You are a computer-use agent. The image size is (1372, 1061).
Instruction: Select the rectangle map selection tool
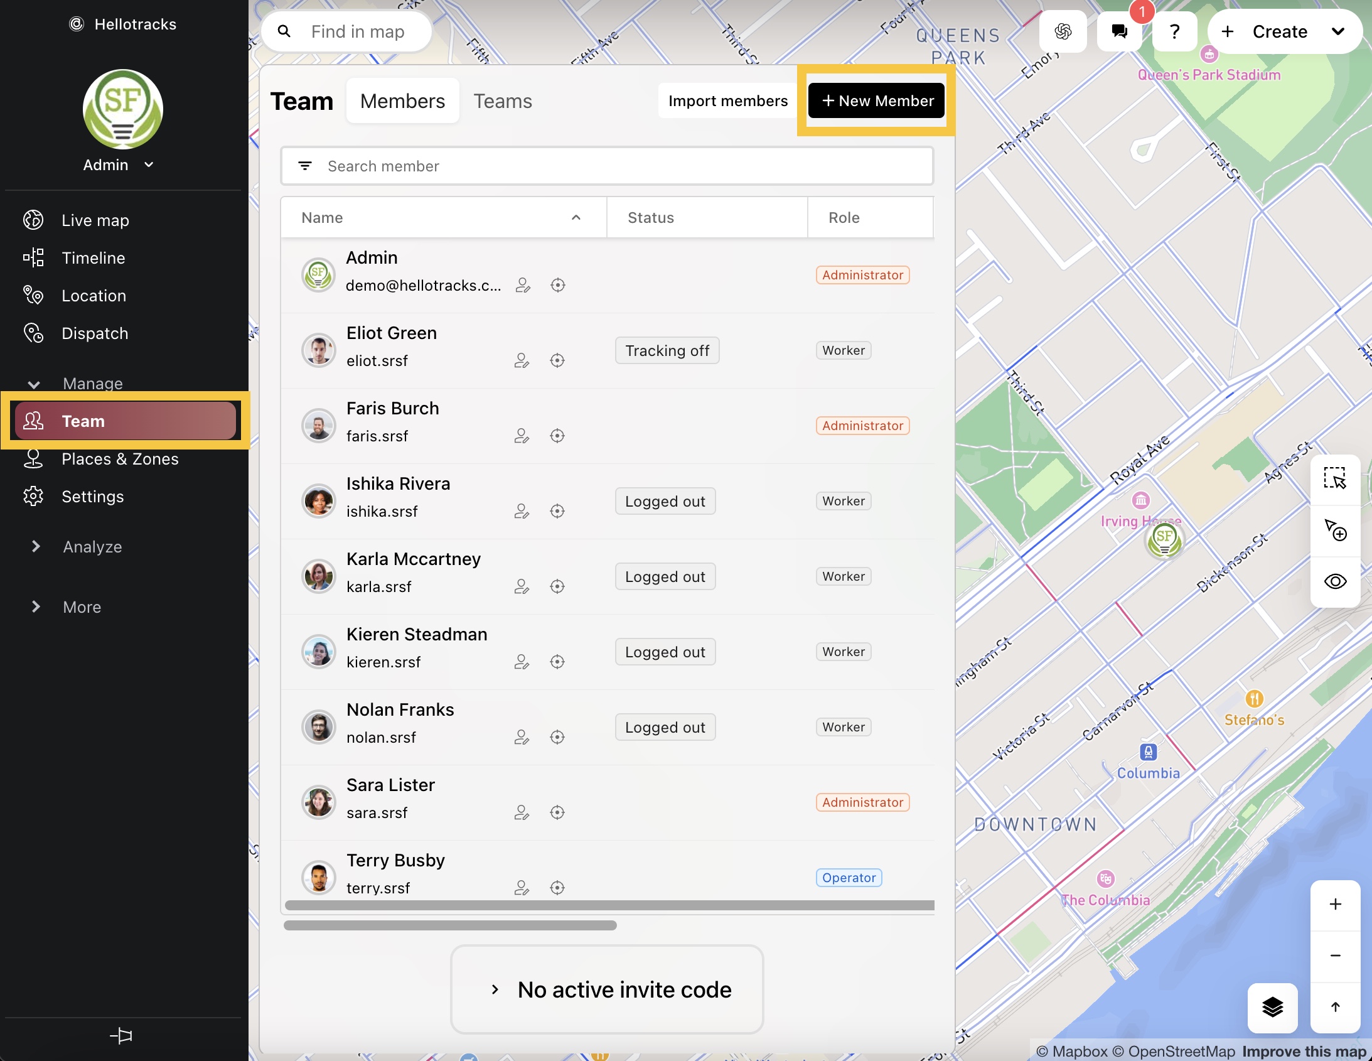1335,479
